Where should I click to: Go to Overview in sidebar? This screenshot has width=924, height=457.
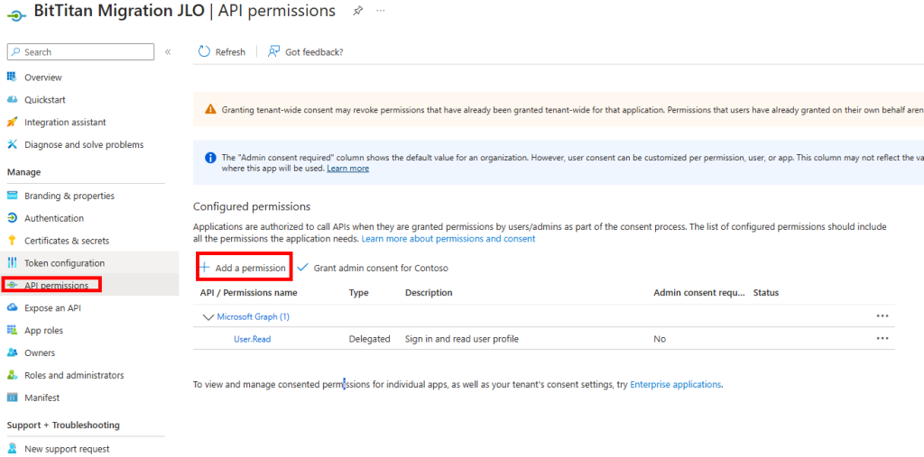point(42,78)
